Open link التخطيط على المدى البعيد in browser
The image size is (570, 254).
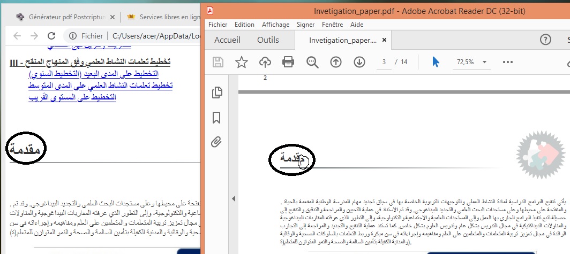(93, 74)
